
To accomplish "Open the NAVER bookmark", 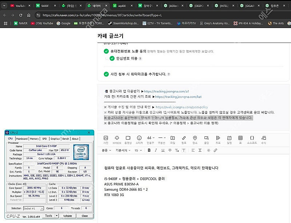I will pyautogui.click(x=21, y=23).
